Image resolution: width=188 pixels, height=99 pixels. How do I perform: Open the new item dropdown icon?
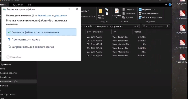(107, 9)
